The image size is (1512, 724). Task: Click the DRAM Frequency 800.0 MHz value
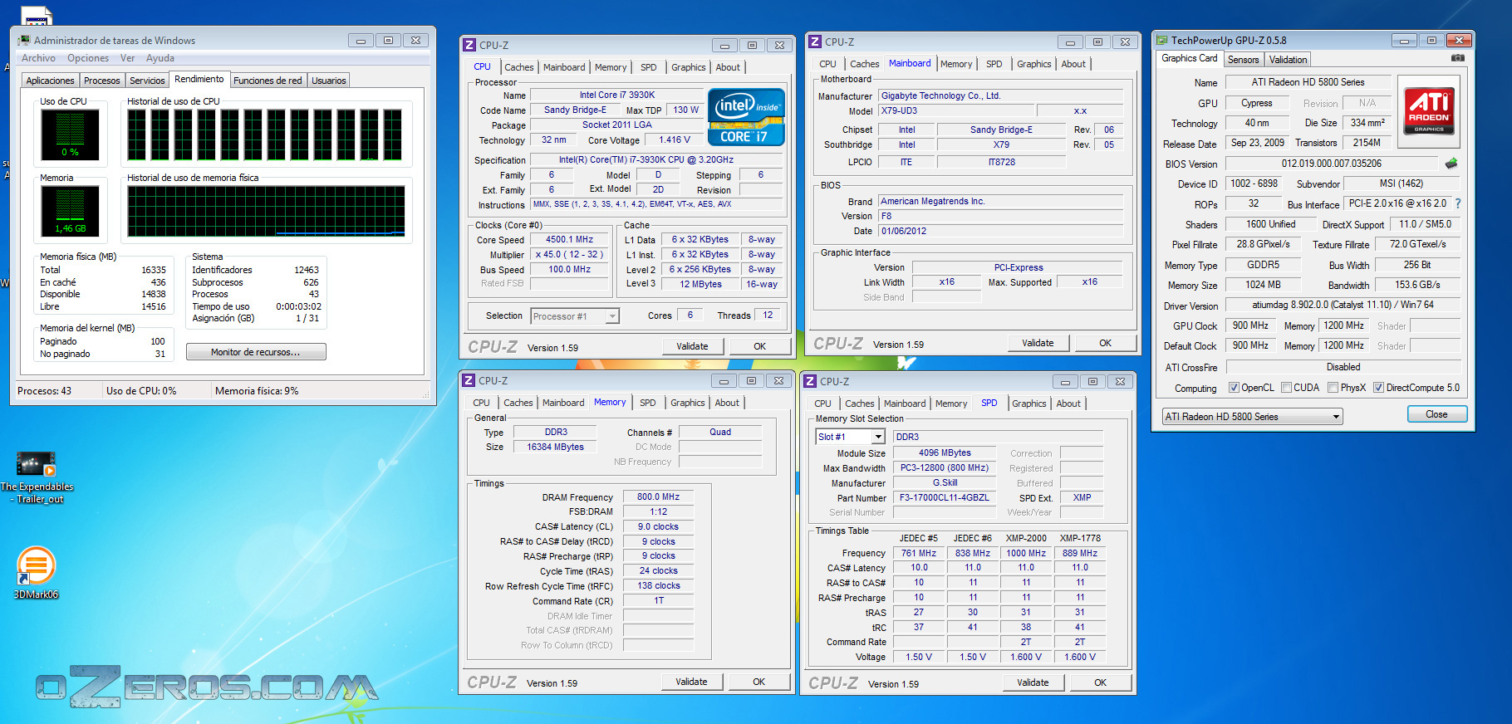pyautogui.click(x=658, y=497)
